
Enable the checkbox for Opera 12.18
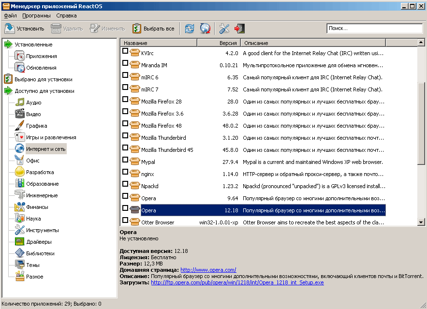125,208
